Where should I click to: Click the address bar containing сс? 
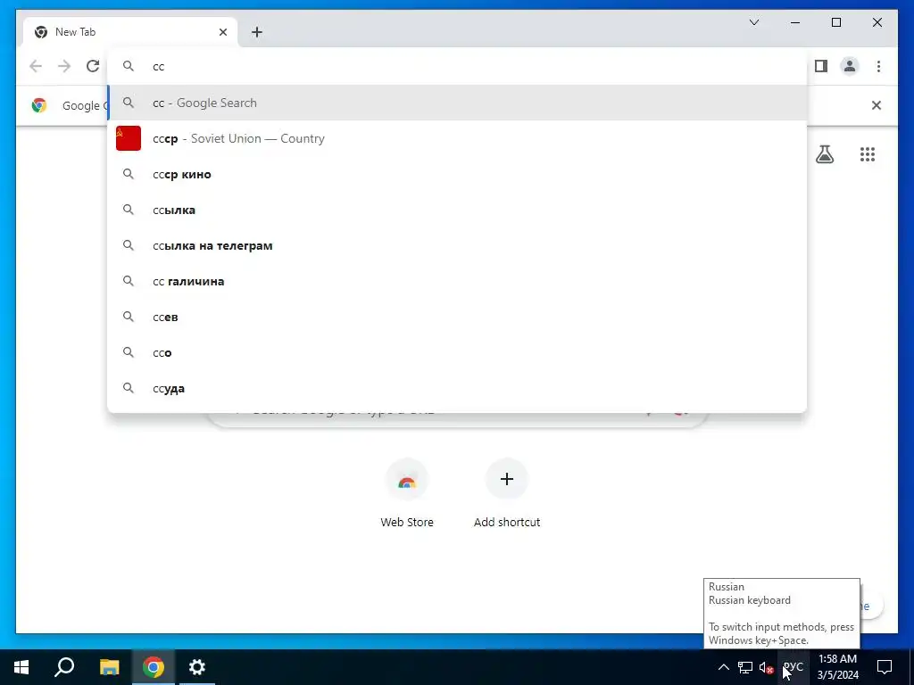click(457, 66)
